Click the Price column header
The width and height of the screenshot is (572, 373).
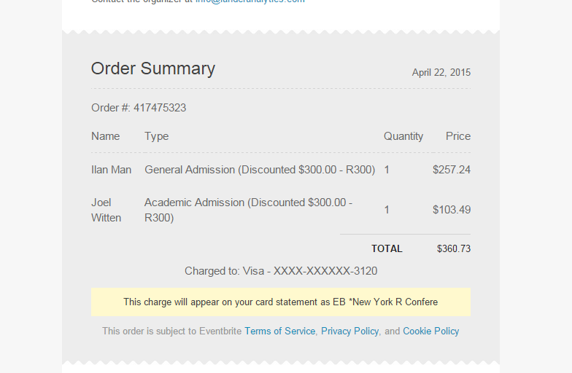tap(458, 136)
